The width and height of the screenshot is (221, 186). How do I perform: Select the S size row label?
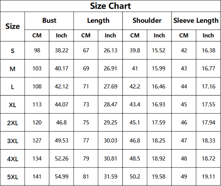(x=13, y=51)
